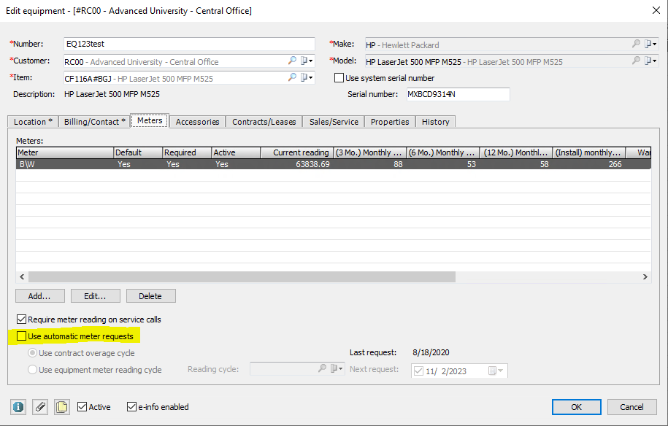This screenshot has width=668, height=426.
Task: Click the (12 Mo.) Monthly column header
Action: click(516, 152)
